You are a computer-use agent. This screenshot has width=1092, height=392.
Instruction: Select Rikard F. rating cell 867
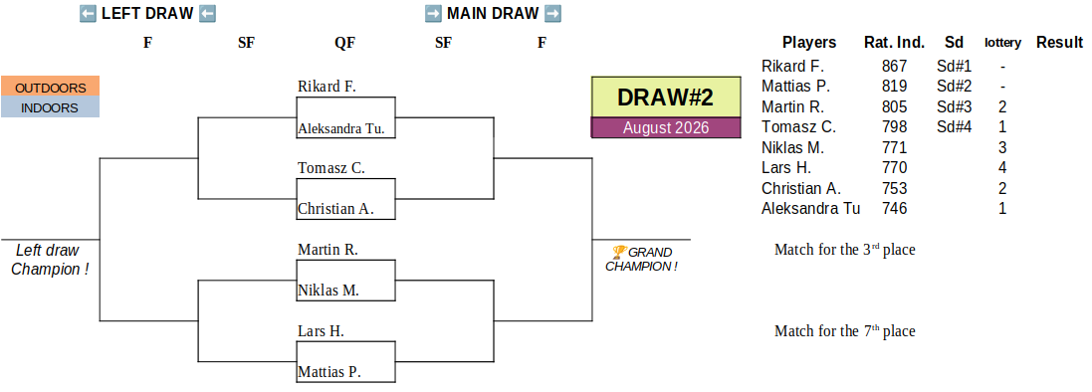894,67
